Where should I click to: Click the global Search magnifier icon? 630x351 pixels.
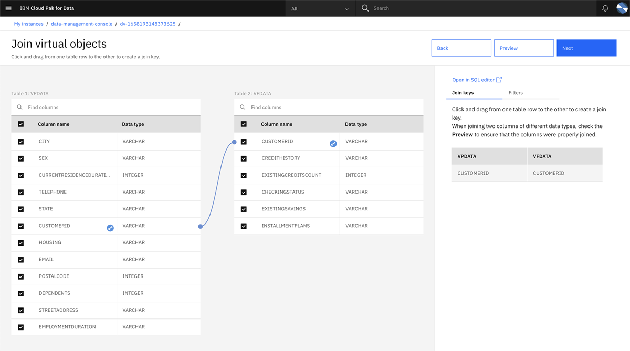point(364,8)
